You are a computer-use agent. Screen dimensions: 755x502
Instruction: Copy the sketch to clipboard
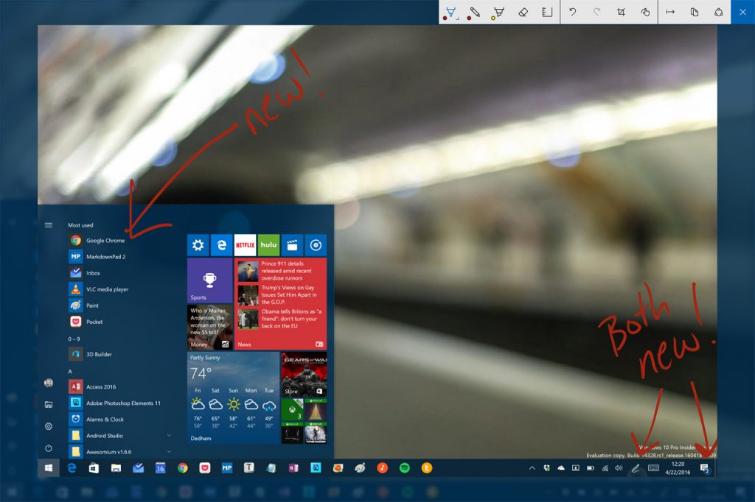pos(695,12)
